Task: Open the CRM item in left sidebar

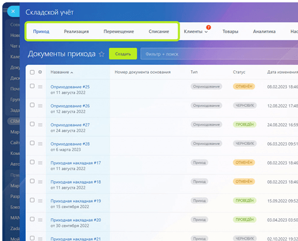Action: tap(13, 121)
